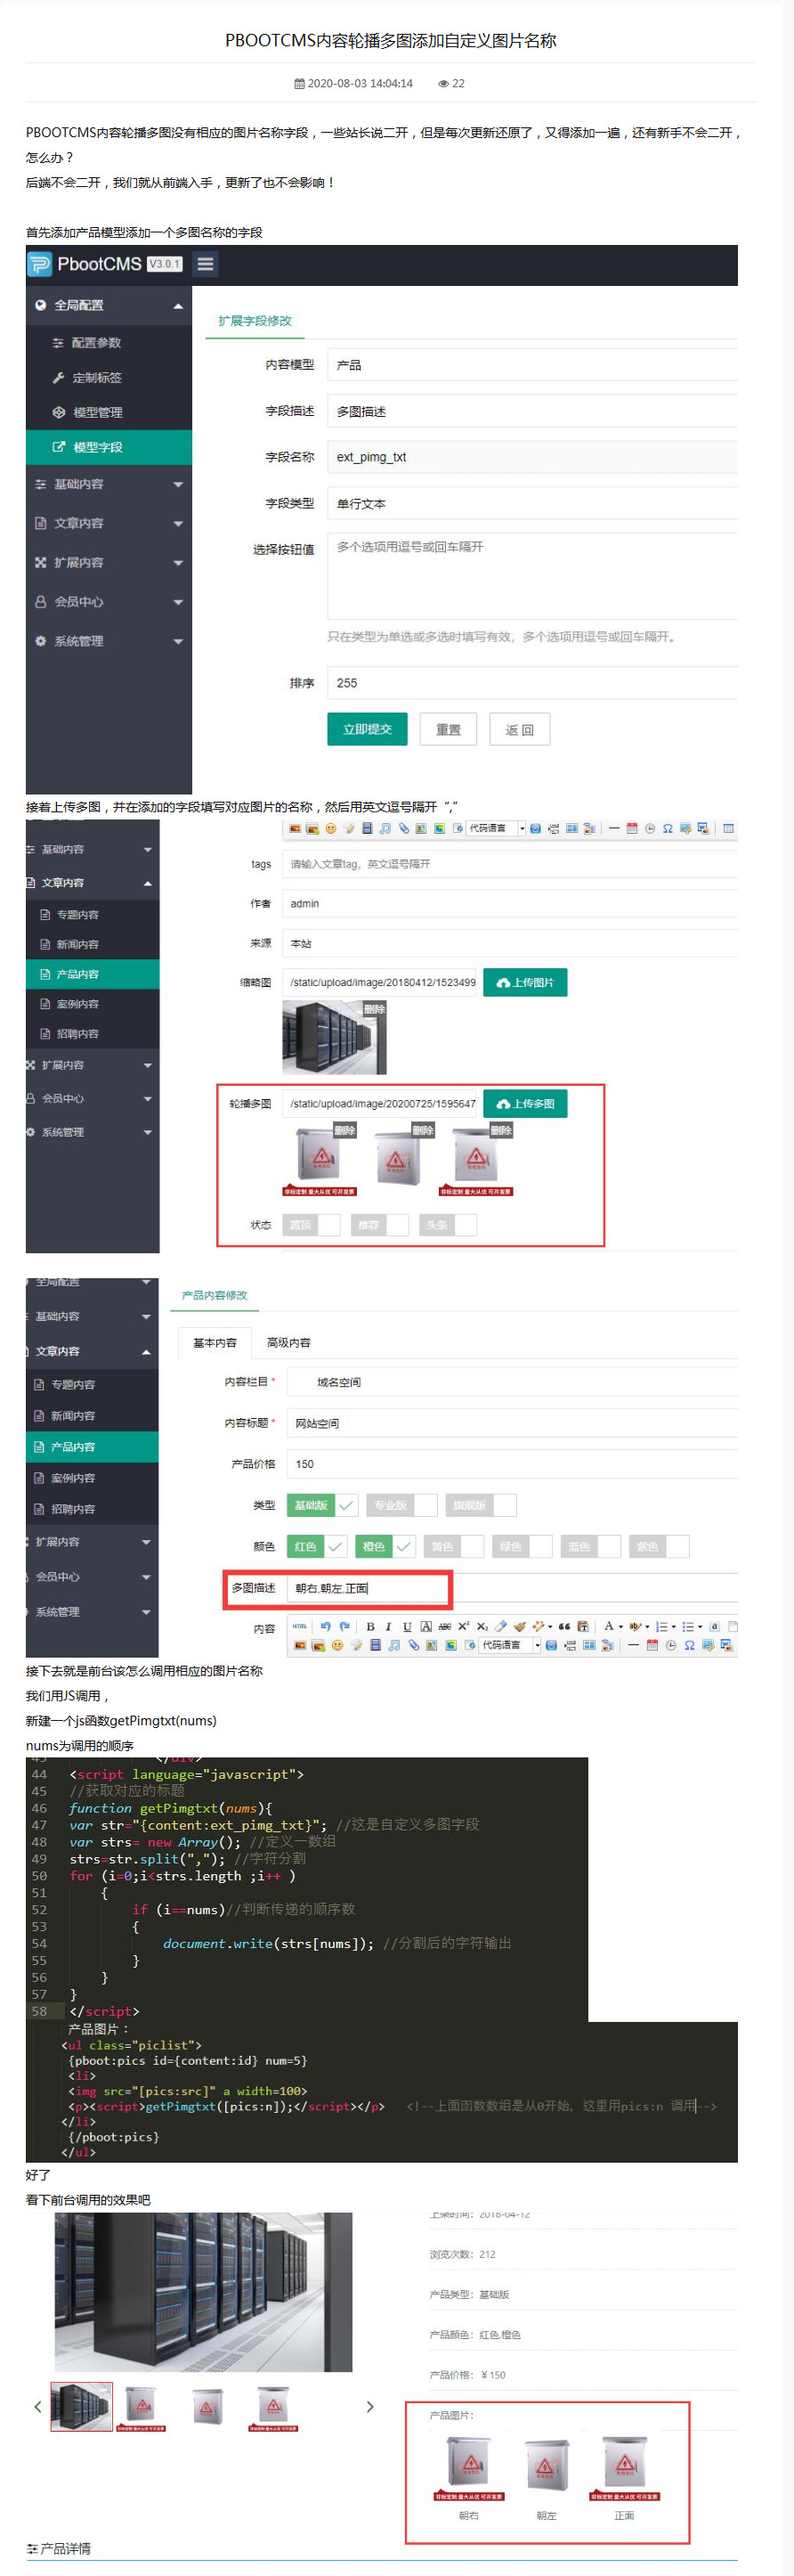Click the ordered list icon in editor toolbar
The height and width of the screenshot is (2576, 794).
point(661,1626)
